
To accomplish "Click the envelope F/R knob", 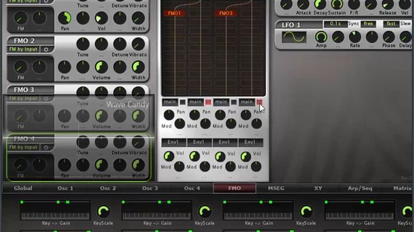I will click(x=354, y=5).
